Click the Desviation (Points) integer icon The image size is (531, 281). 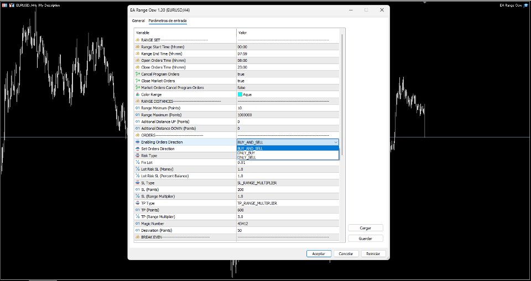point(138,230)
